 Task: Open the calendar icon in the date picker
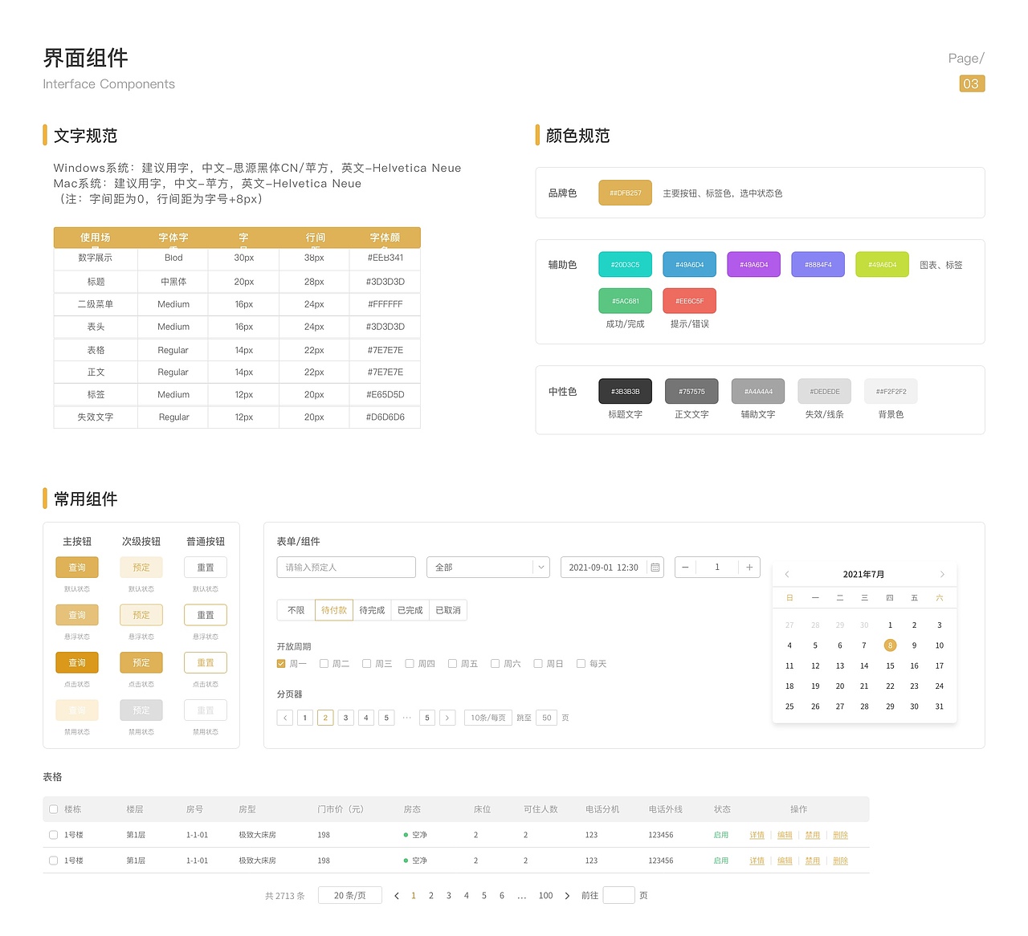(x=655, y=567)
